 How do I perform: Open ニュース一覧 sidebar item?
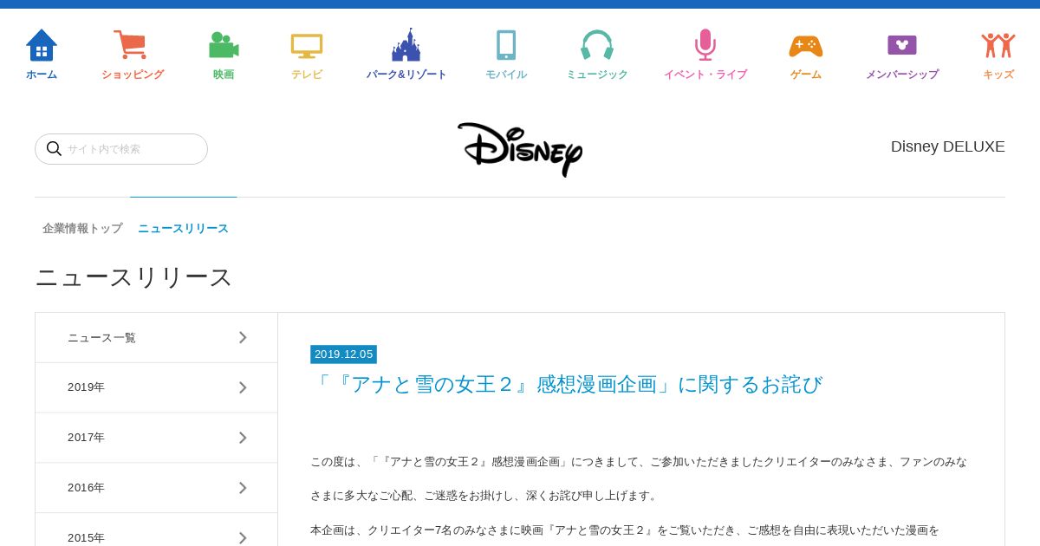156,338
